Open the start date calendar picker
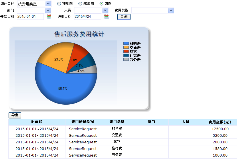This screenshot has height=160, width=239. point(49,17)
